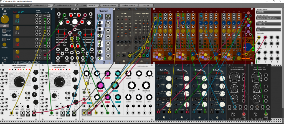Toggle the global STOP button on clock
Viewport: 284px width, 124px height.
click(4, 31)
